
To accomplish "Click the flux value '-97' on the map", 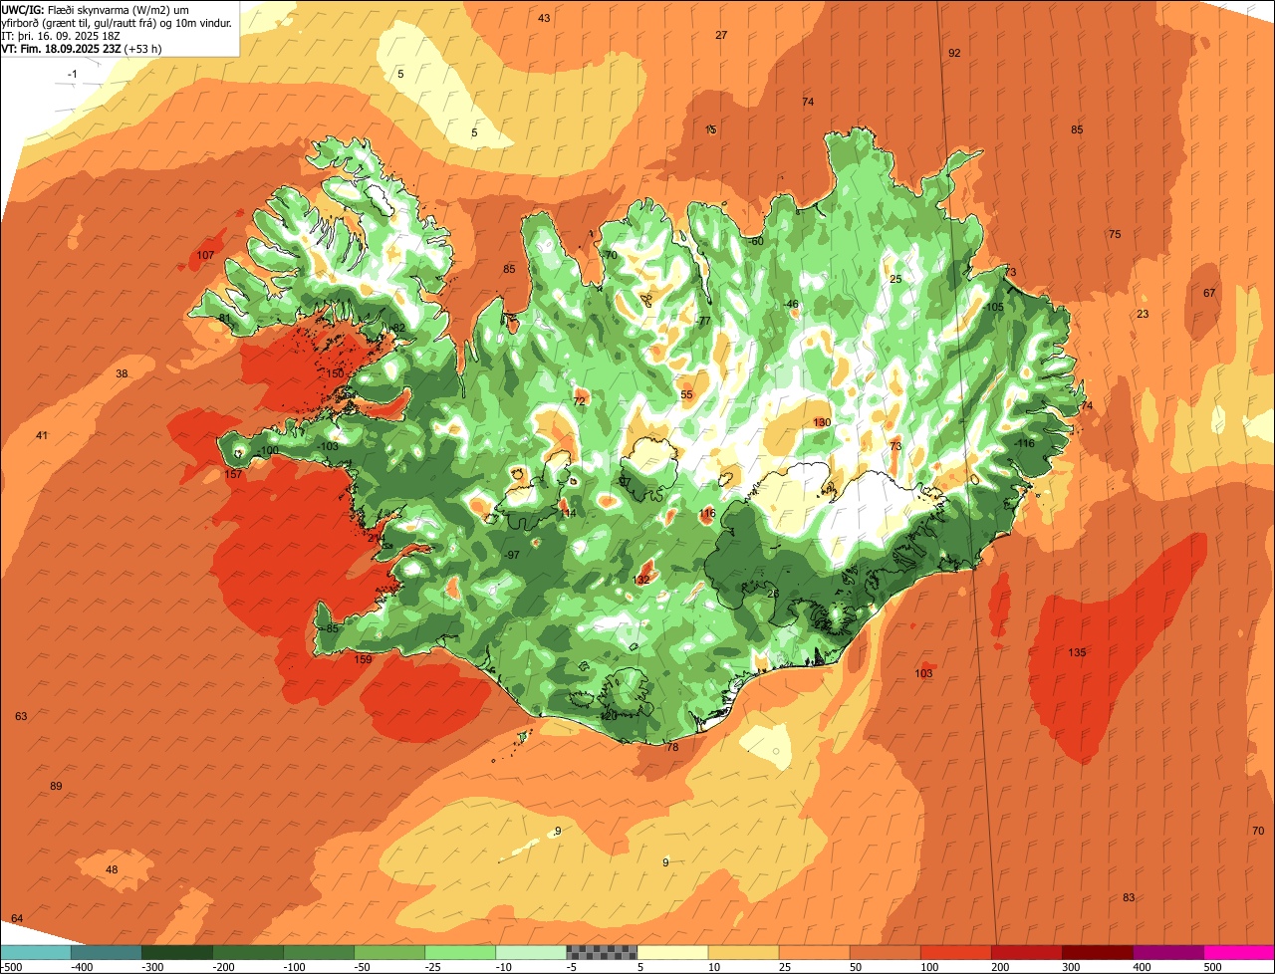I will point(512,555).
